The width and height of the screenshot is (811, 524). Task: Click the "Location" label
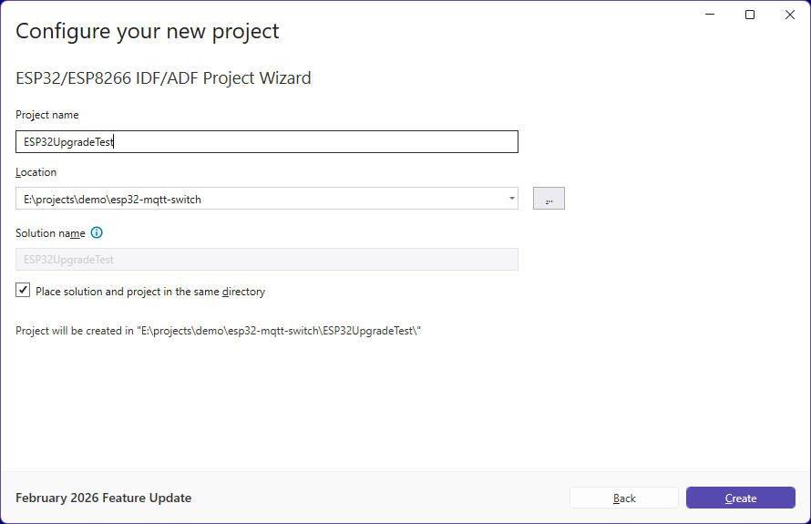(36, 172)
